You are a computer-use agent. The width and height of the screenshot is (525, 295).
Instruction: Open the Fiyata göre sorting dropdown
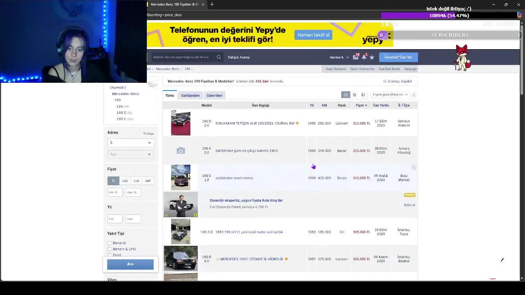click(390, 95)
